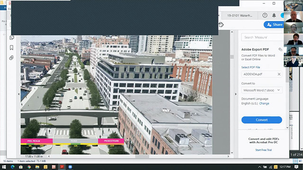Click horizontal scrollbar right arrow
The width and height of the screenshot is (303, 170).
[x=228, y=156]
